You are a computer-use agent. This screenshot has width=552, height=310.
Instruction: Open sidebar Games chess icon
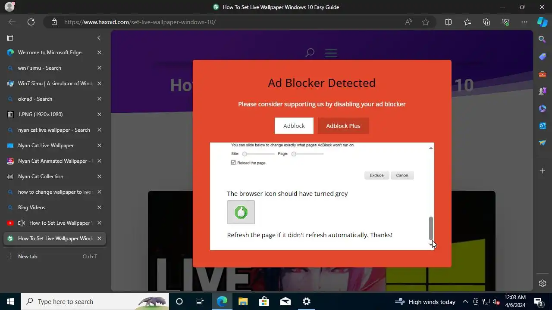click(x=543, y=91)
